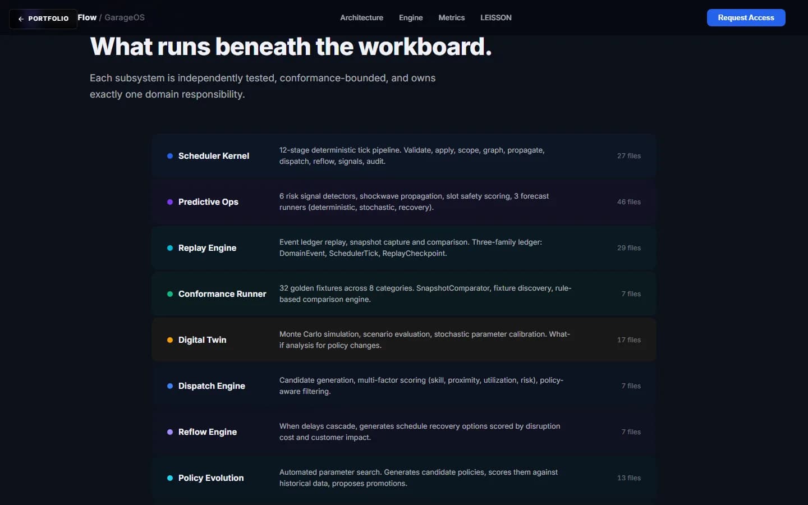808x505 pixels.
Task: Select the Dispatch Engine title
Action: [x=212, y=386]
